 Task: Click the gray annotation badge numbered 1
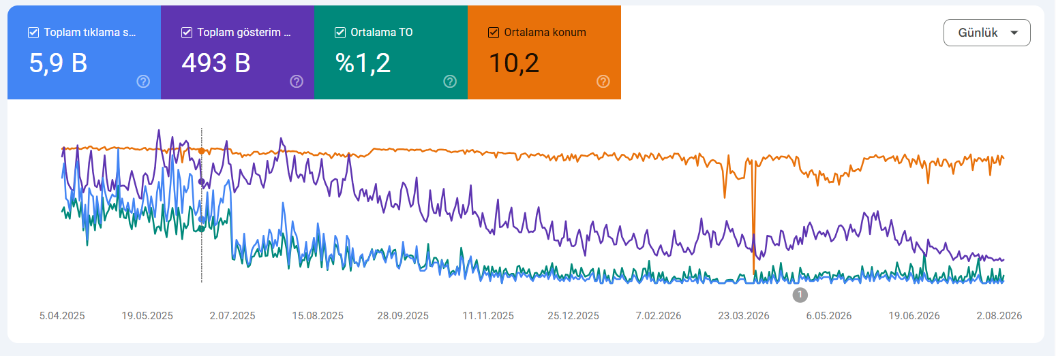point(800,295)
